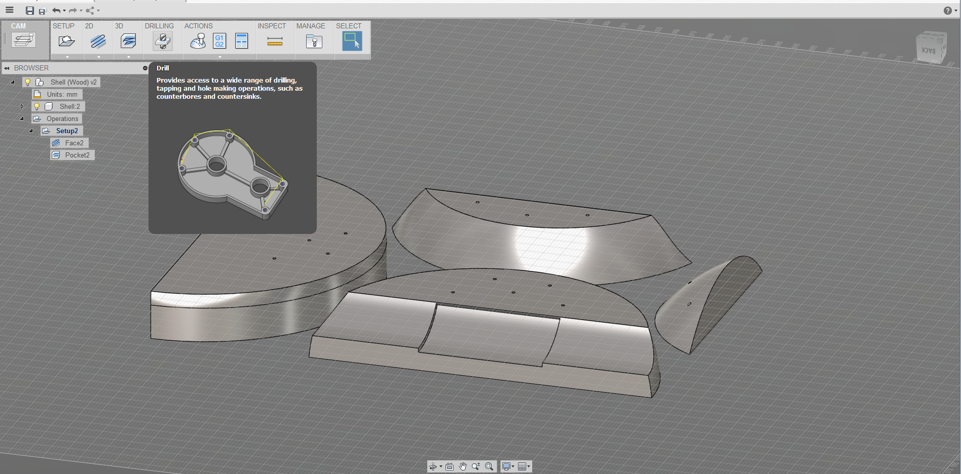961x474 pixels.
Task: Open the Share dropdown arrow
Action: (98, 11)
